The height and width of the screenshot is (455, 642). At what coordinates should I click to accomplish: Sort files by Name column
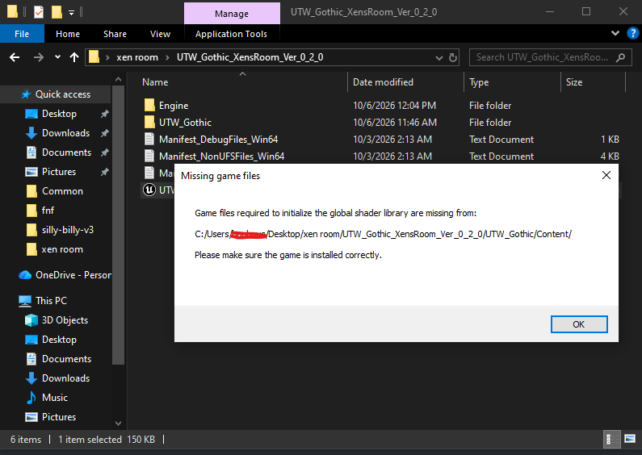click(x=155, y=82)
